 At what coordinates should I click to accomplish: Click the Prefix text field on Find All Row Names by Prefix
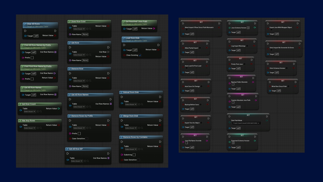pos(32,58)
